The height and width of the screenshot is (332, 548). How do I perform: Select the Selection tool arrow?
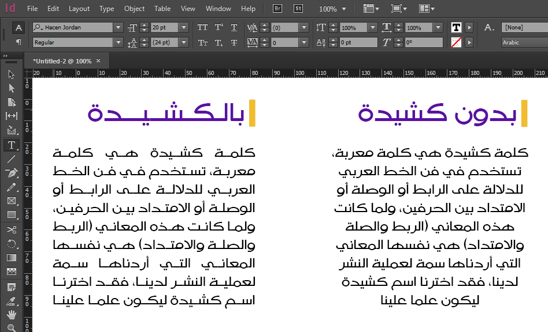click(x=11, y=74)
